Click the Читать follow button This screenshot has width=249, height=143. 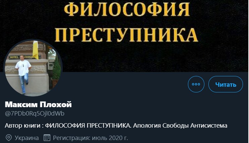click(x=226, y=84)
